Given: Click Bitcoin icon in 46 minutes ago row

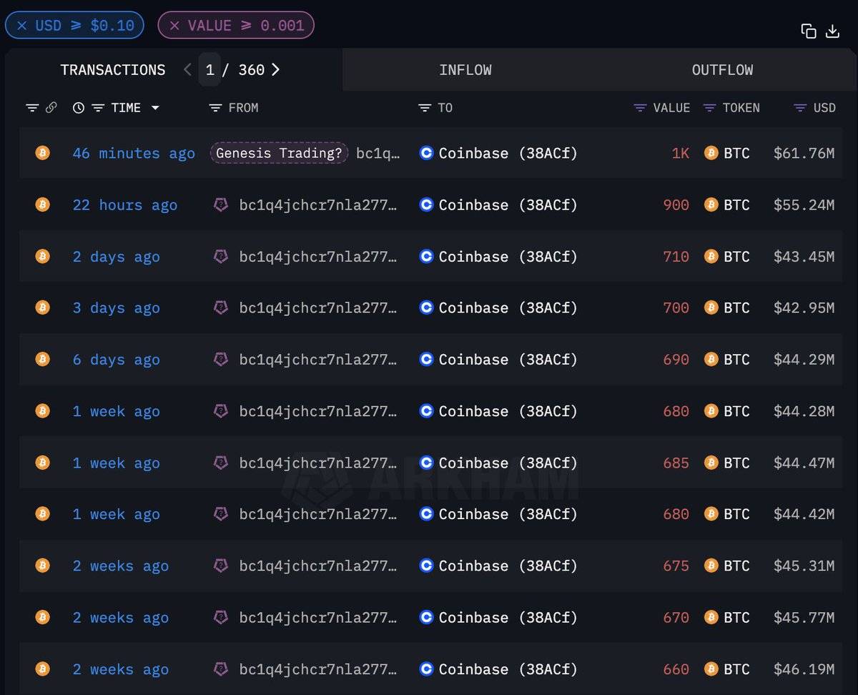Looking at the screenshot, I should (43, 153).
